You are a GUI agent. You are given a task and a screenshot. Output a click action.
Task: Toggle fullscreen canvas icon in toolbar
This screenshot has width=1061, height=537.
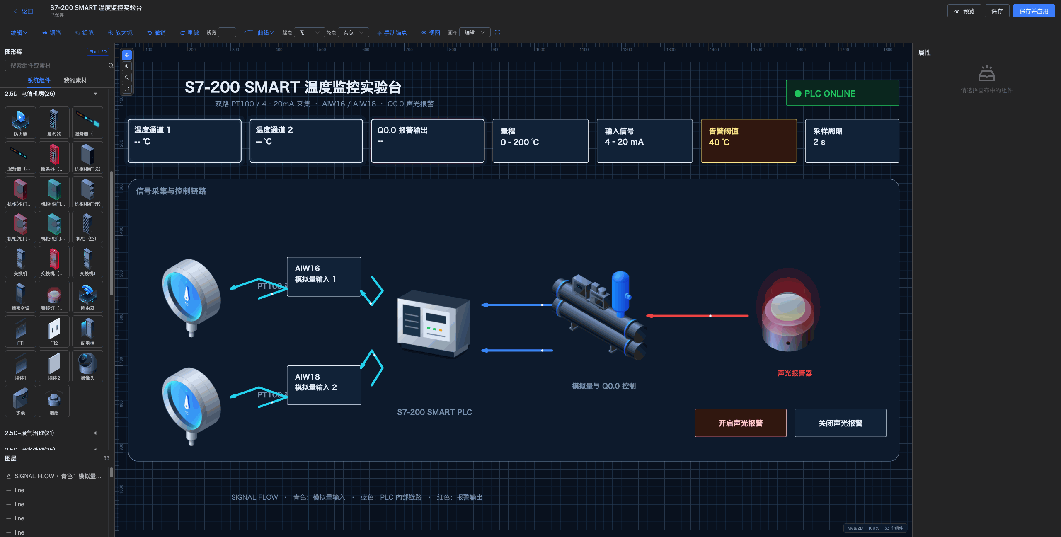coord(497,32)
